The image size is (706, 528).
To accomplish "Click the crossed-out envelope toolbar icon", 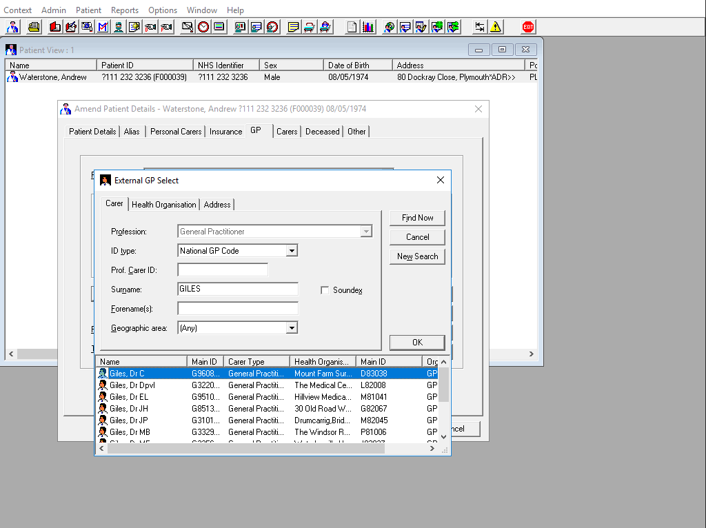I will point(188,27).
